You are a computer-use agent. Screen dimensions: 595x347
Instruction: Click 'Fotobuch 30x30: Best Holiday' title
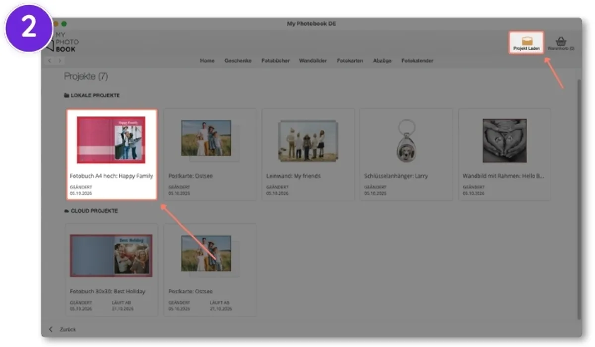point(108,291)
